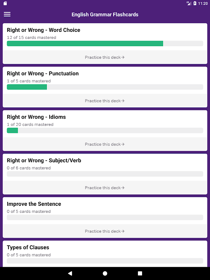The height and width of the screenshot is (280, 210).
Task: Practice the Word Choice deck
Action: (105, 57)
